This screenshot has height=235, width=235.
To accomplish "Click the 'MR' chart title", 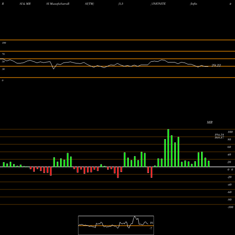I will [x=210, y=122].
